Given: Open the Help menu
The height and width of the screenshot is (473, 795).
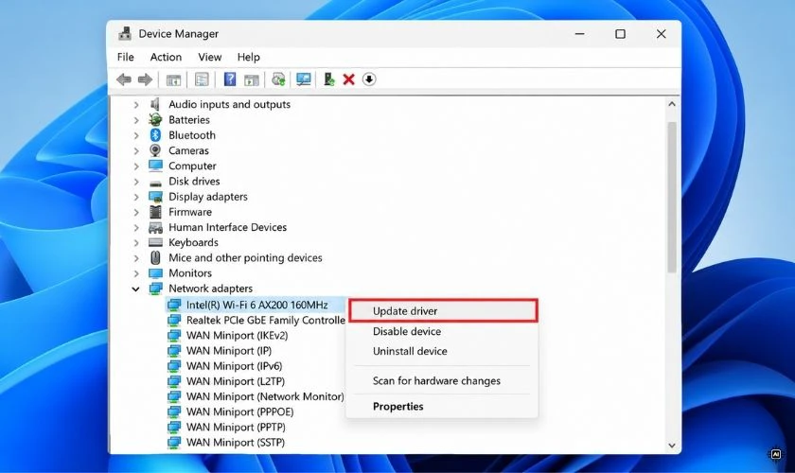Looking at the screenshot, I should (248, 57).
